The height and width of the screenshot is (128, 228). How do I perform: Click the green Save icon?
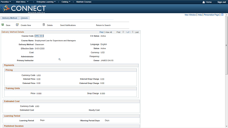click(x=2, y=25)
